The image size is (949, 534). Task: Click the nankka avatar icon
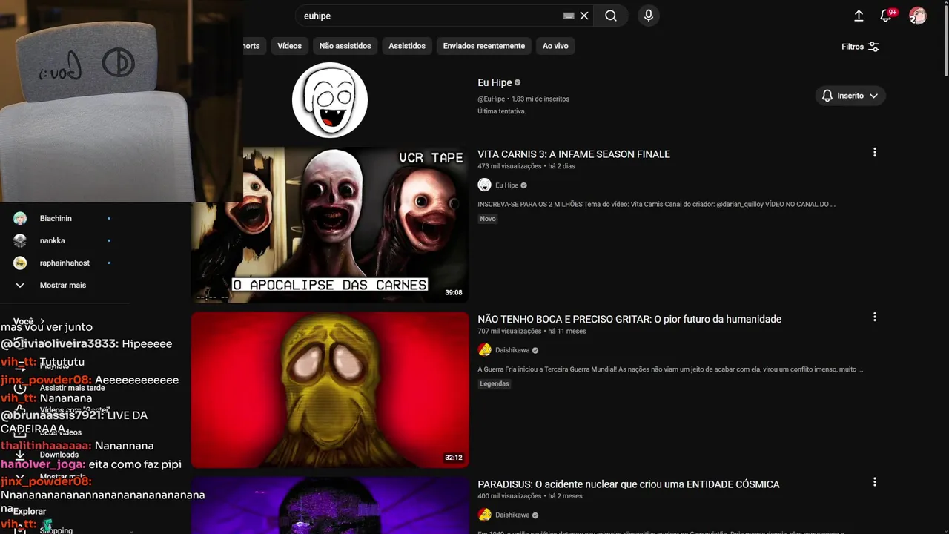click(20, 240)
